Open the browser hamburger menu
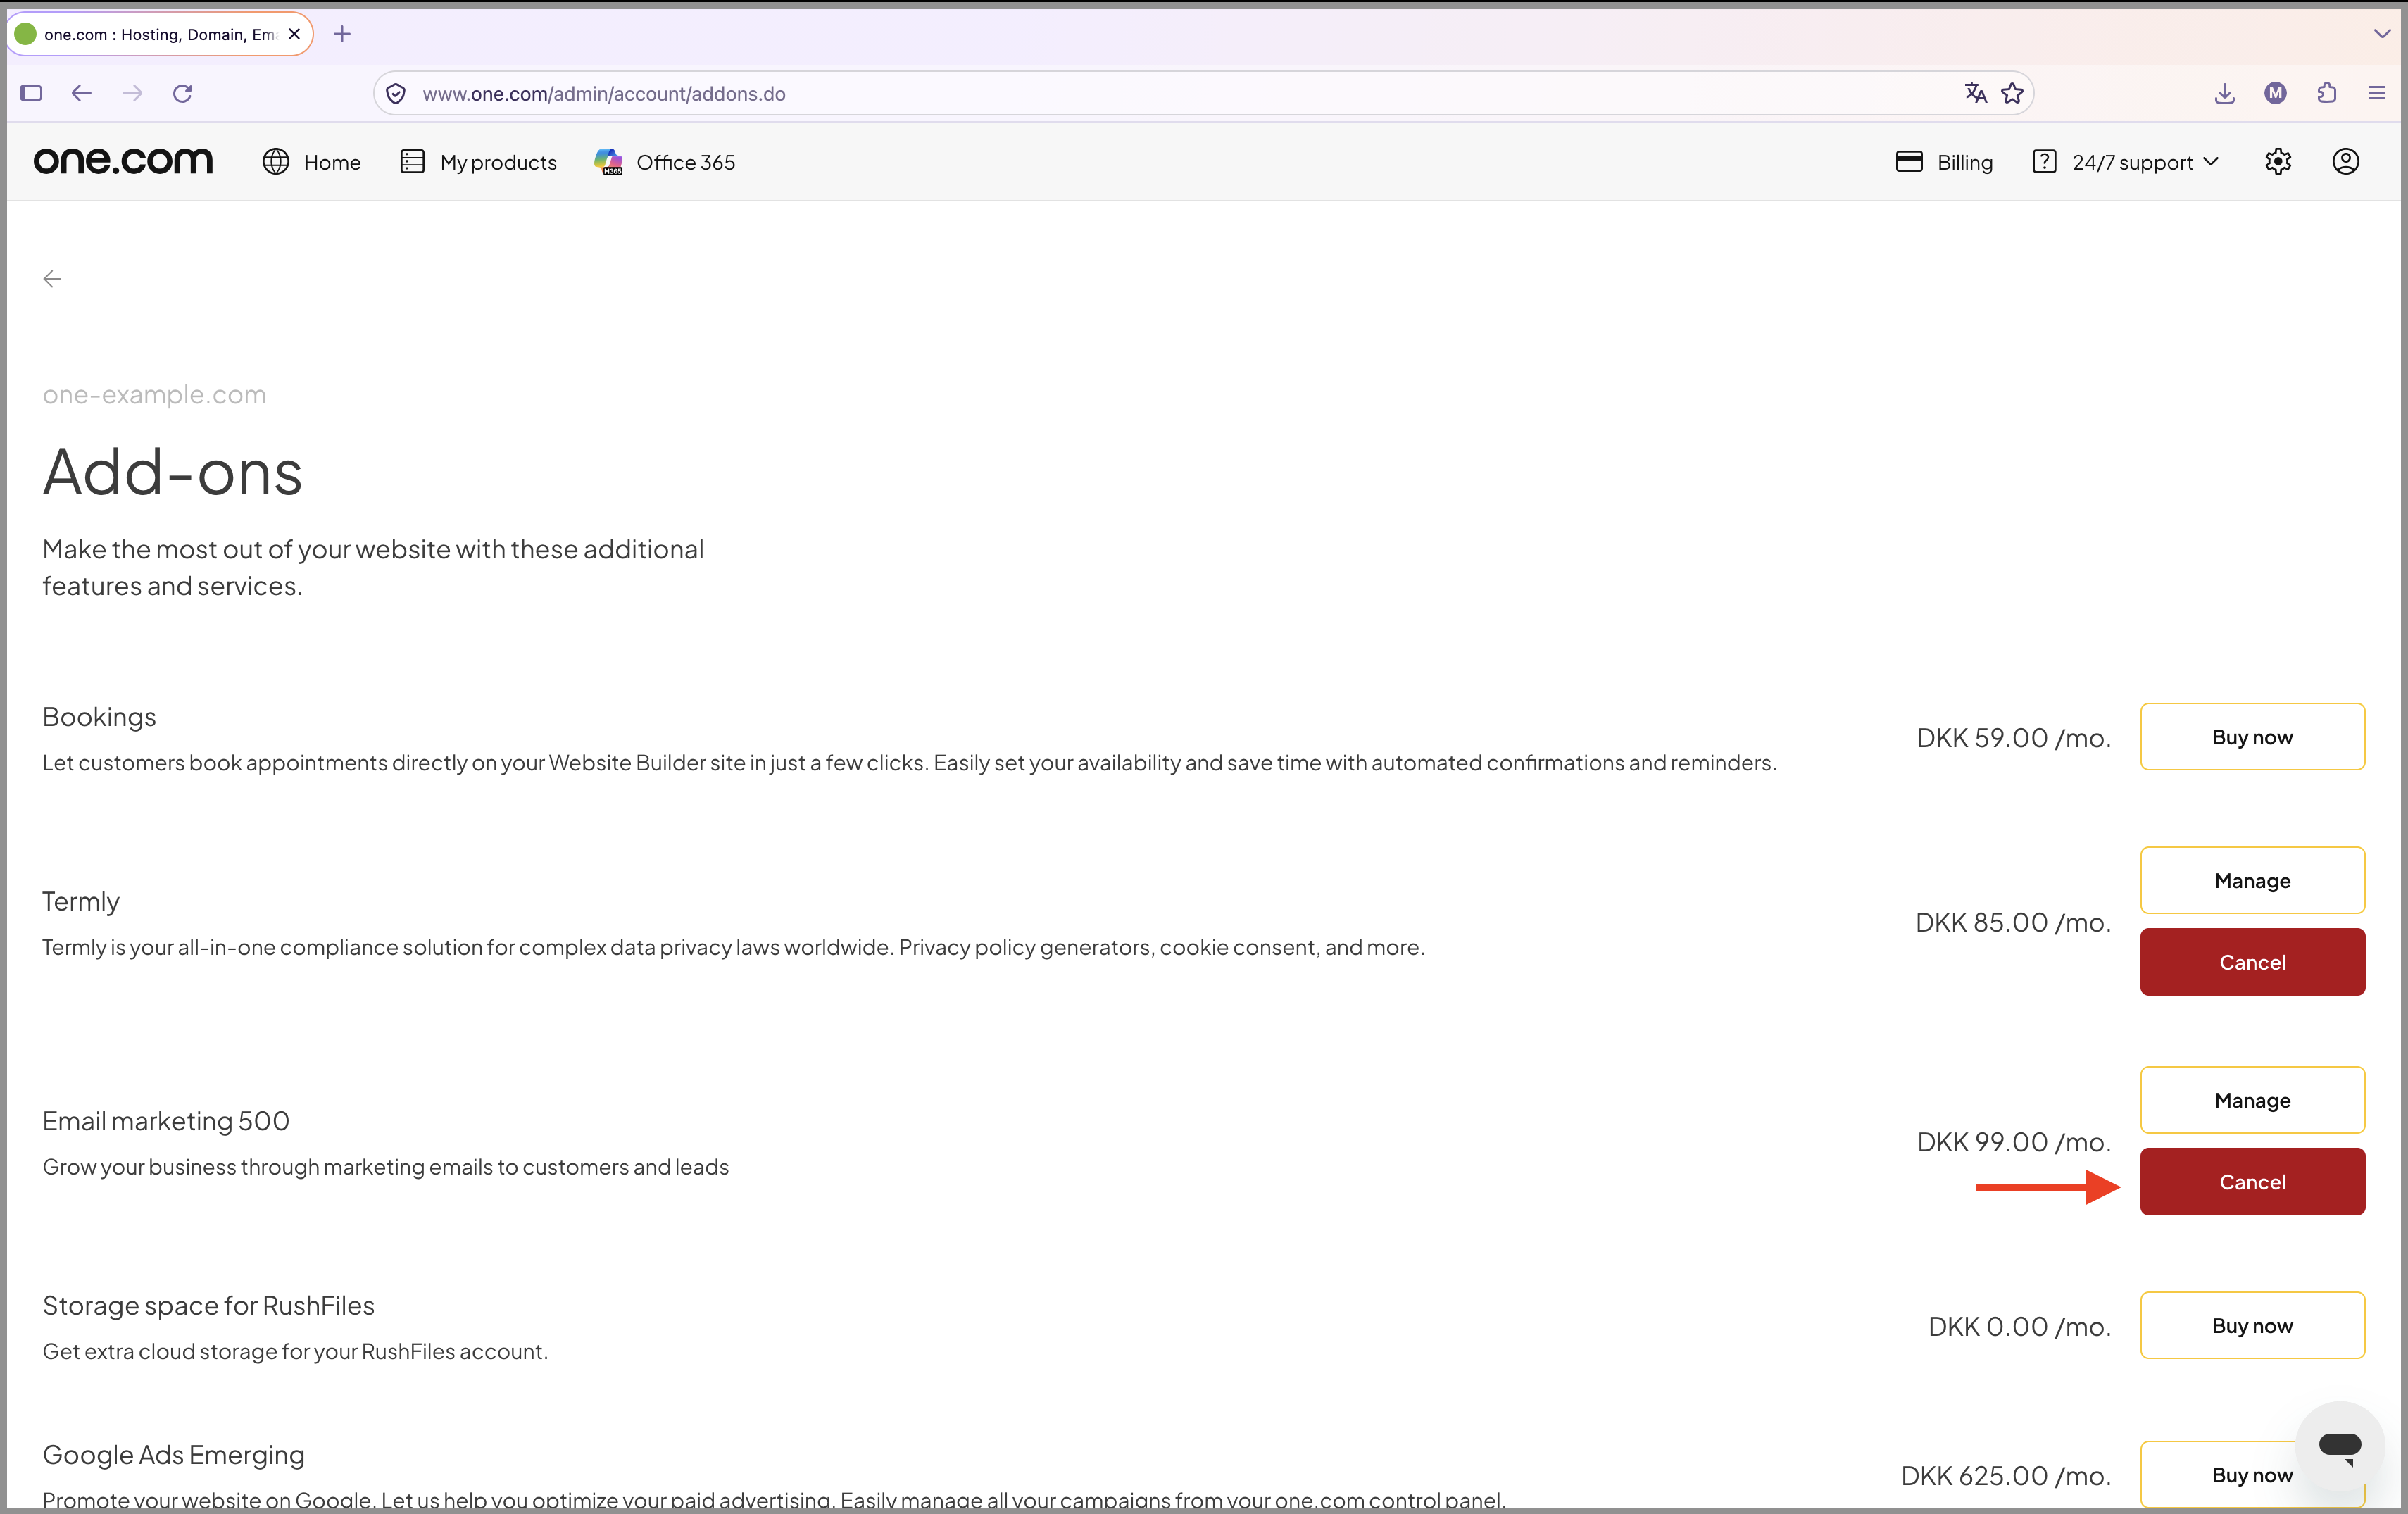Screen dimensions: 2408x1514 tap(2377, 93)
